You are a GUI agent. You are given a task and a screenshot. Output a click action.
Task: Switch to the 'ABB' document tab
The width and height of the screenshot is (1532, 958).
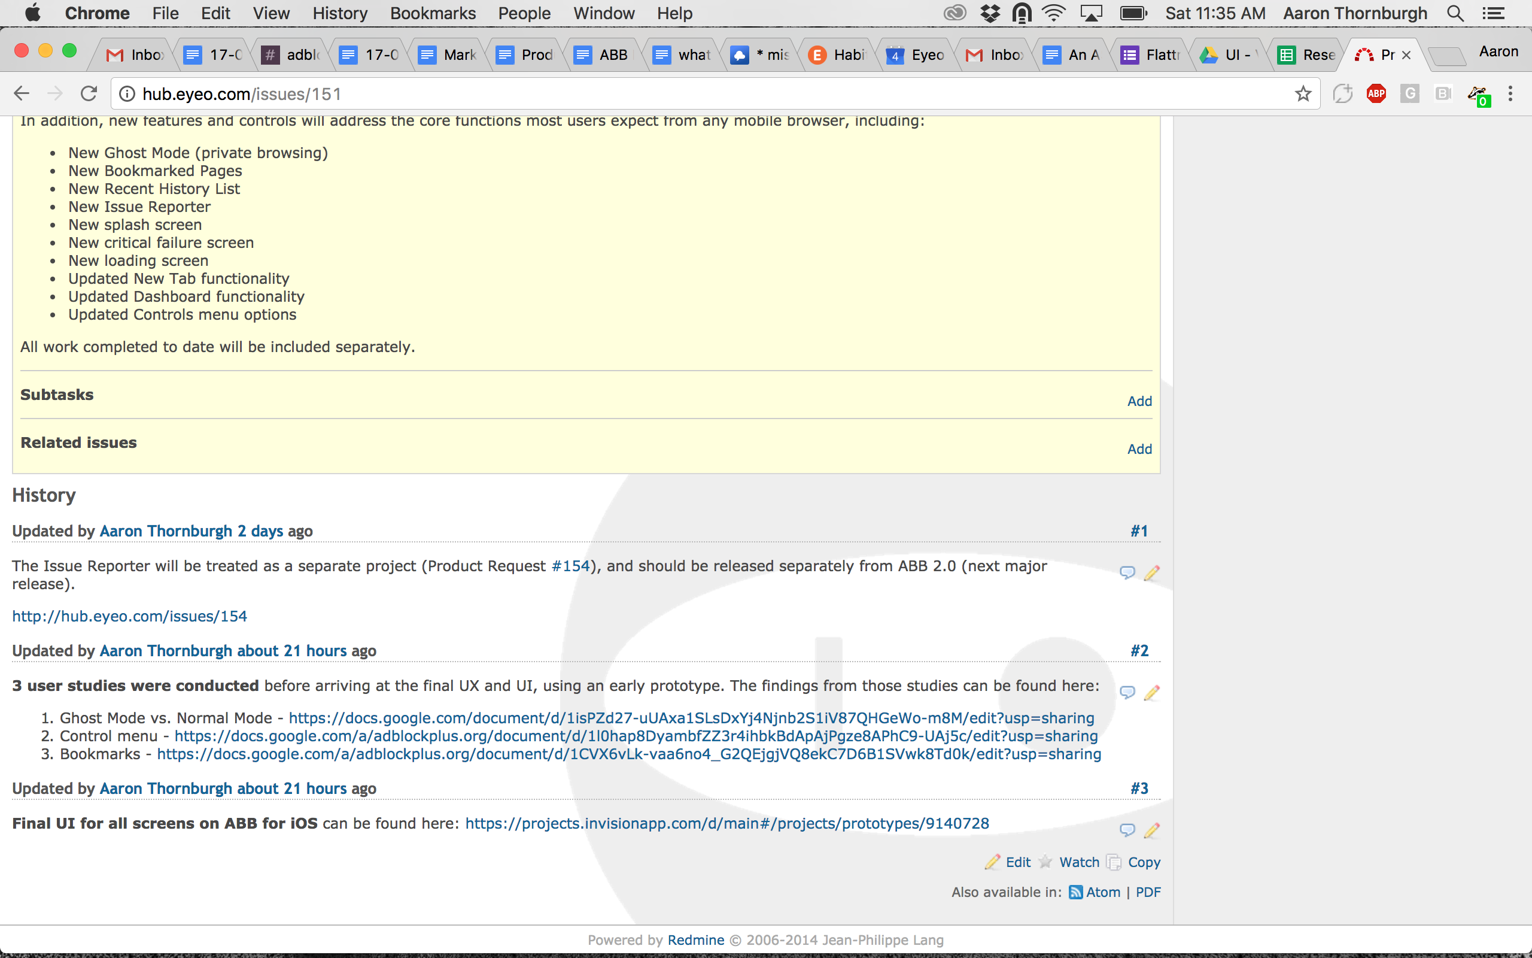pyautogui.click(x=603, y=55)
